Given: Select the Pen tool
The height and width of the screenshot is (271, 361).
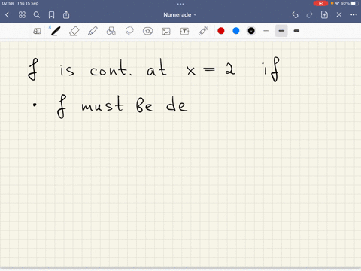Looking at the screenshot, I should [x=55, y=31].
